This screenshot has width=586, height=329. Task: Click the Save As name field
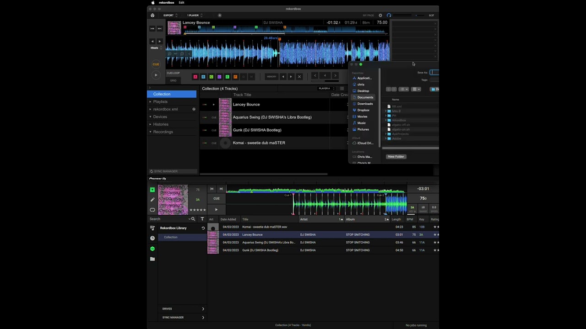(x=434, y=73)
